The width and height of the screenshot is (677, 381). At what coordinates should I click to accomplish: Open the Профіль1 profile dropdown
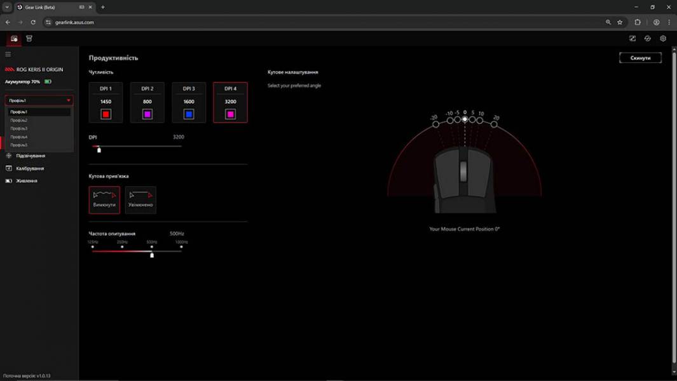(38, 100)
